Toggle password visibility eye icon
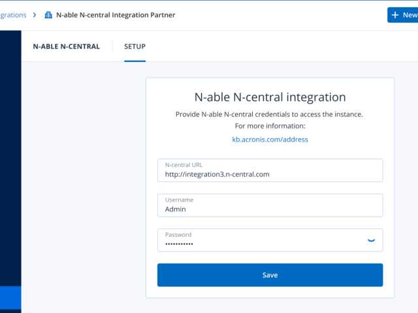Screen dimensions: 418x313 point(371,241)
